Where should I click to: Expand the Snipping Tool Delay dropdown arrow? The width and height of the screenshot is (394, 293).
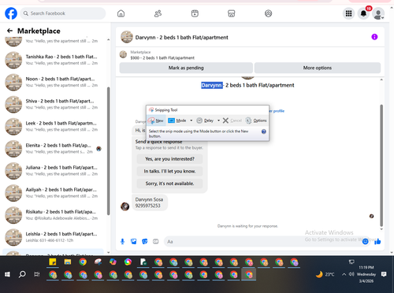coord(218,121)
